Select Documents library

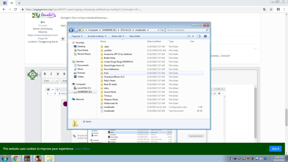83,65
